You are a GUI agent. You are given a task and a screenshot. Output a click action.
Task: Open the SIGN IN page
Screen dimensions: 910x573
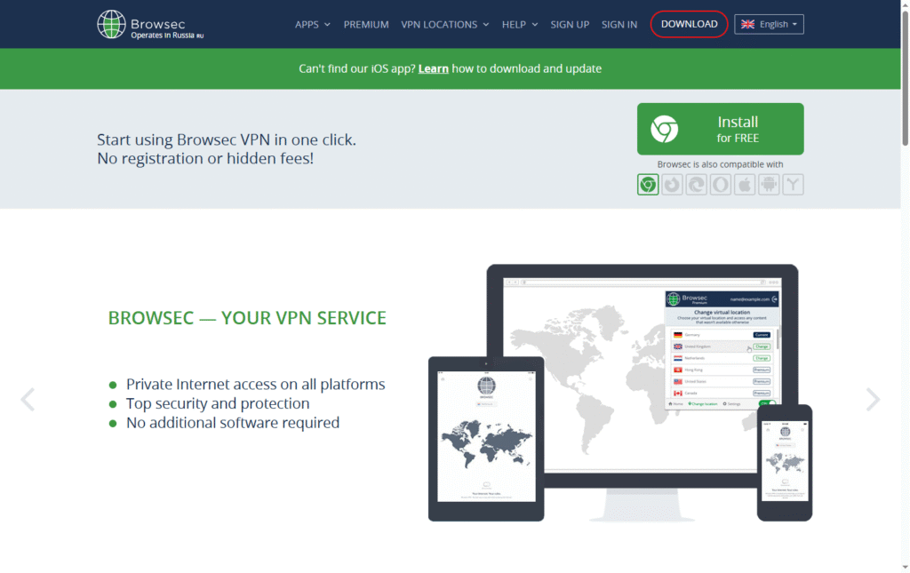point(619,25)
